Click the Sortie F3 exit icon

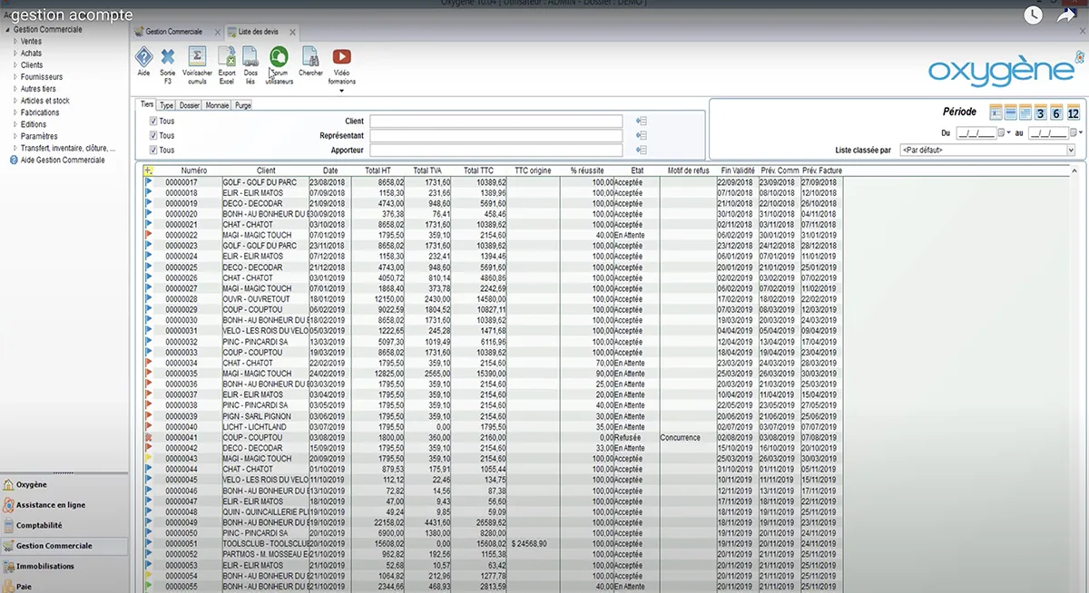(168, 57)
